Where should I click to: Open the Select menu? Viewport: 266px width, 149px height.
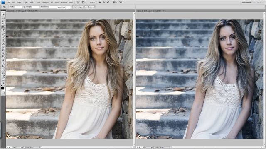coord(32,2)
